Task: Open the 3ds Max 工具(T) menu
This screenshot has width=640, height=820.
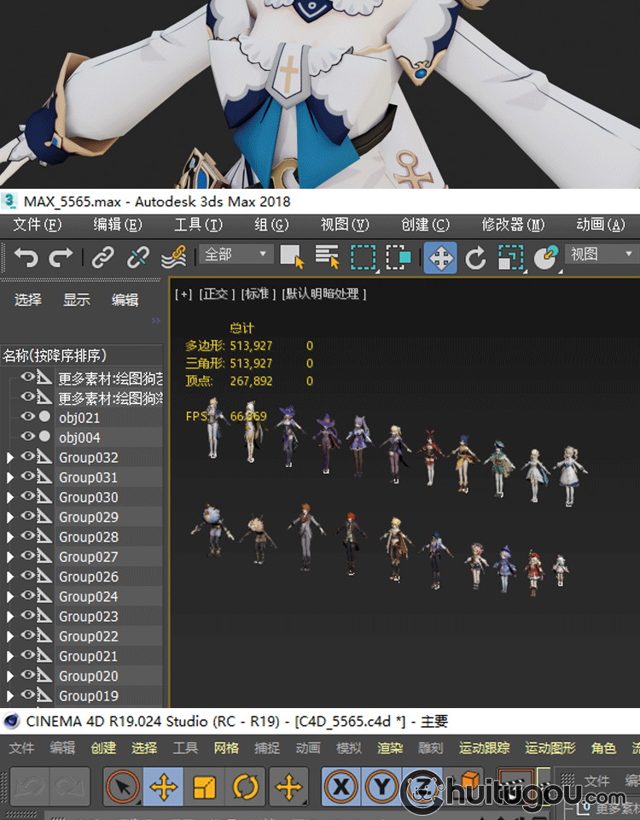Action: point(198,225)
